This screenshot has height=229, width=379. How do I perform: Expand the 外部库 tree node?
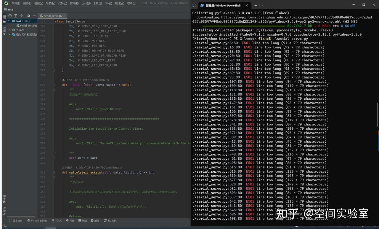tap(9, 30)
